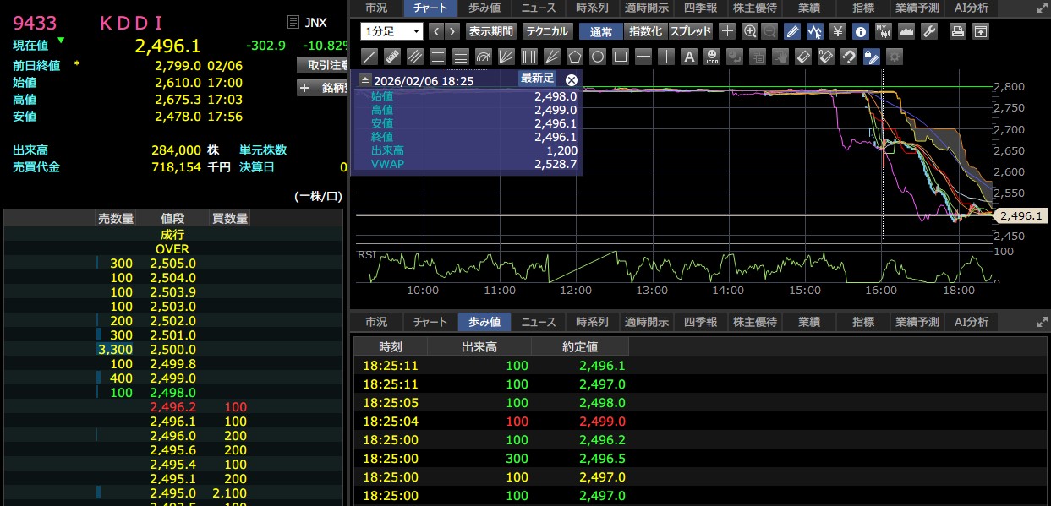Image resolution: width=1051 pixels, height=506 pixels.
Task: Click the plus 銘柄 add button
Action: 324,88
